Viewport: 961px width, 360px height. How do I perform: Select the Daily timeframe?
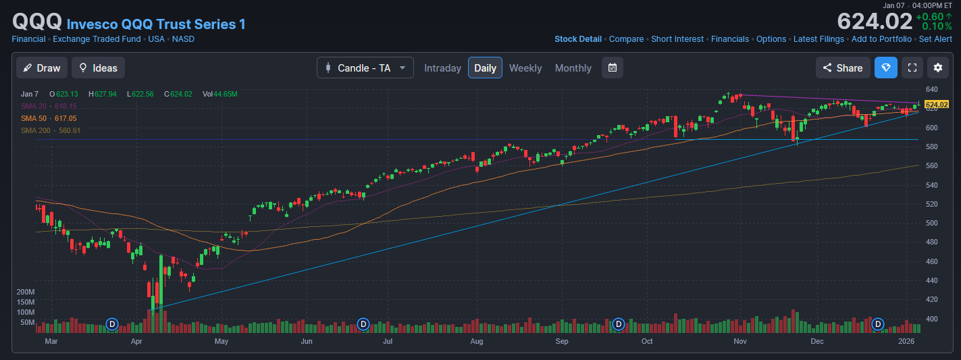(x=485, y=68)
